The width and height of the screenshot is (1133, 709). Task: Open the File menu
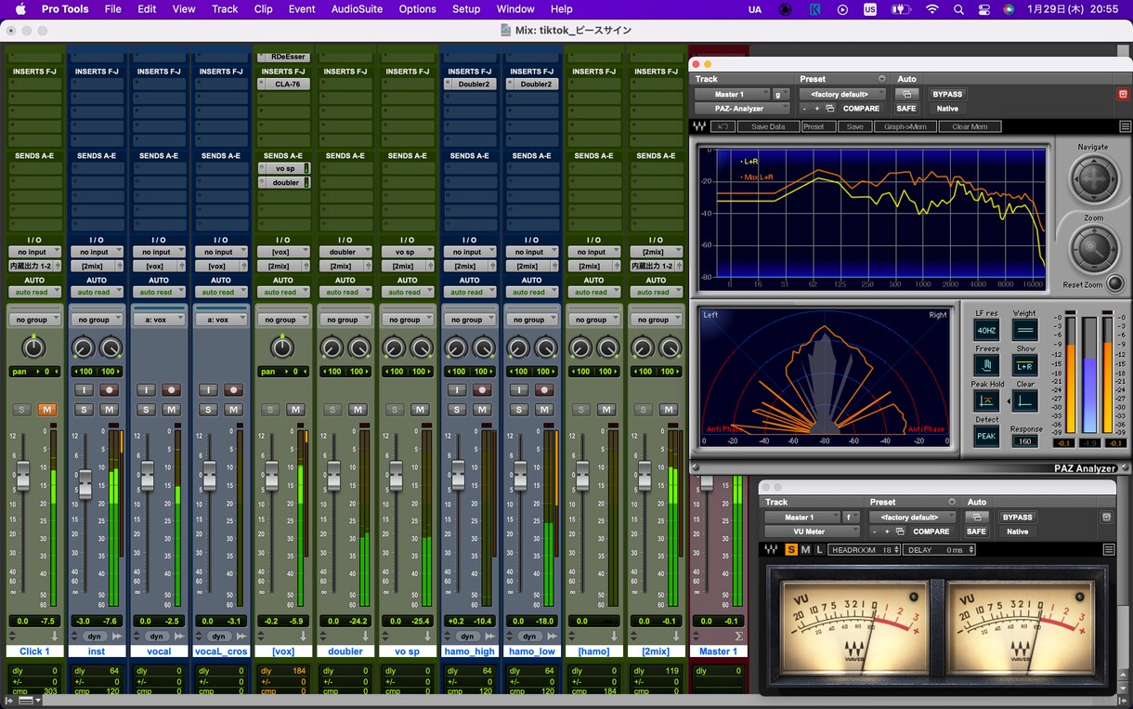point(112,9)
